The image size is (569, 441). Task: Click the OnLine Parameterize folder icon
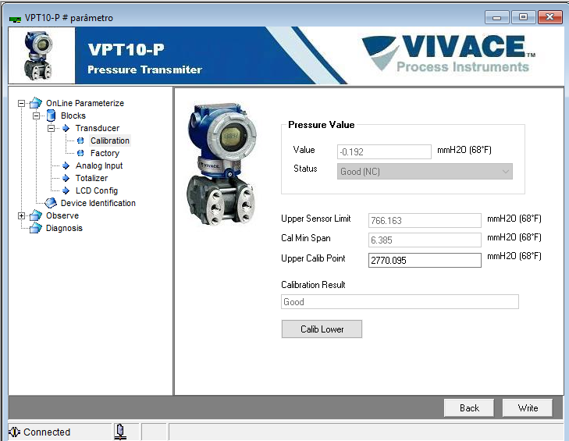36,103
